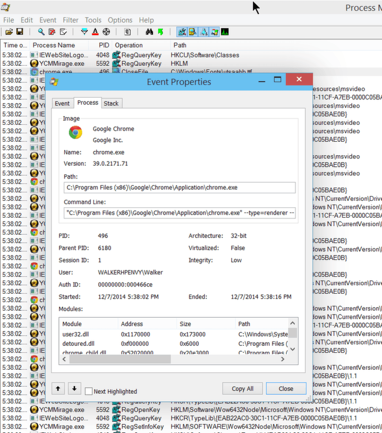The height and width of the screenshot is (433, 382).
Task: Enable the Next Highlighted checkbox
Action: tap(89, 392)
